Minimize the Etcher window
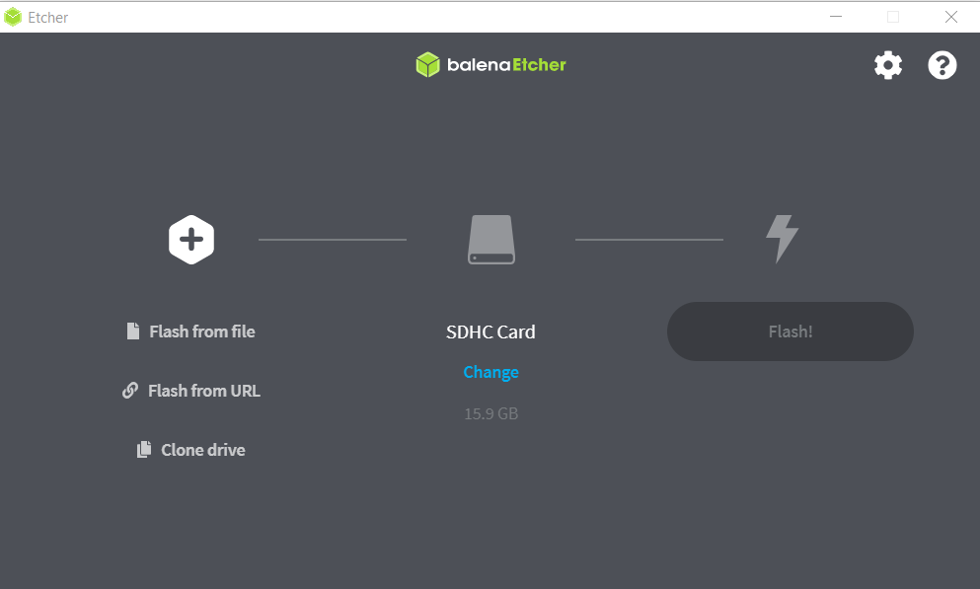 836,17
